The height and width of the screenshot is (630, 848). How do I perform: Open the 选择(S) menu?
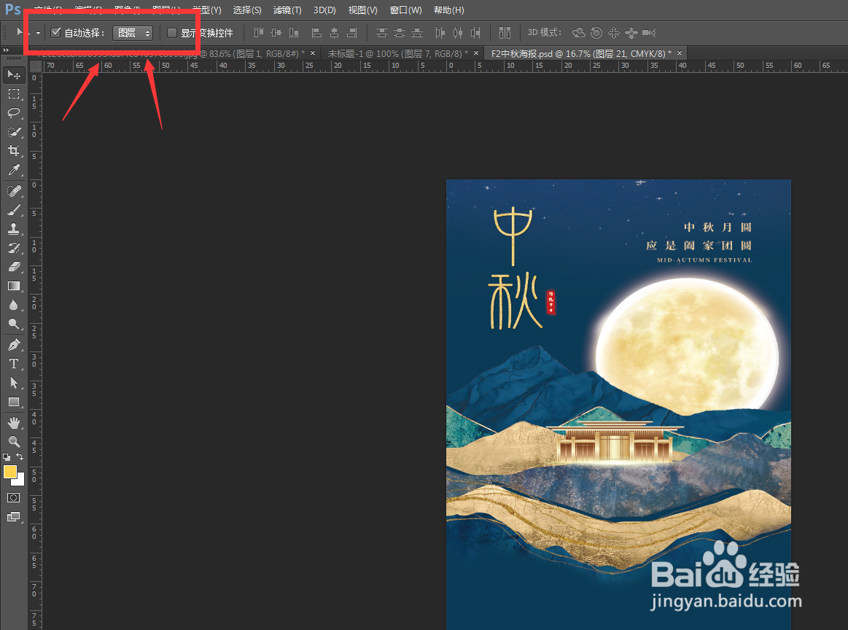click(247, 10)
